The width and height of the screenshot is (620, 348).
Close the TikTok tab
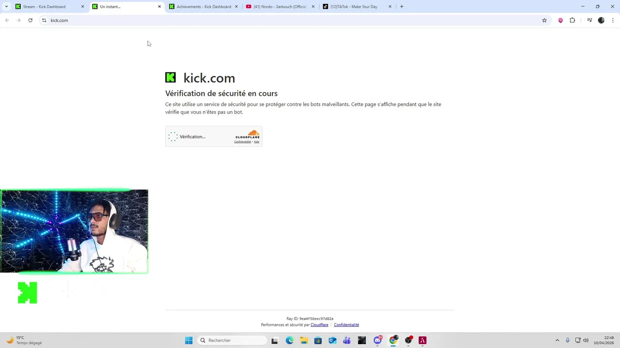[x=390, y=7]
